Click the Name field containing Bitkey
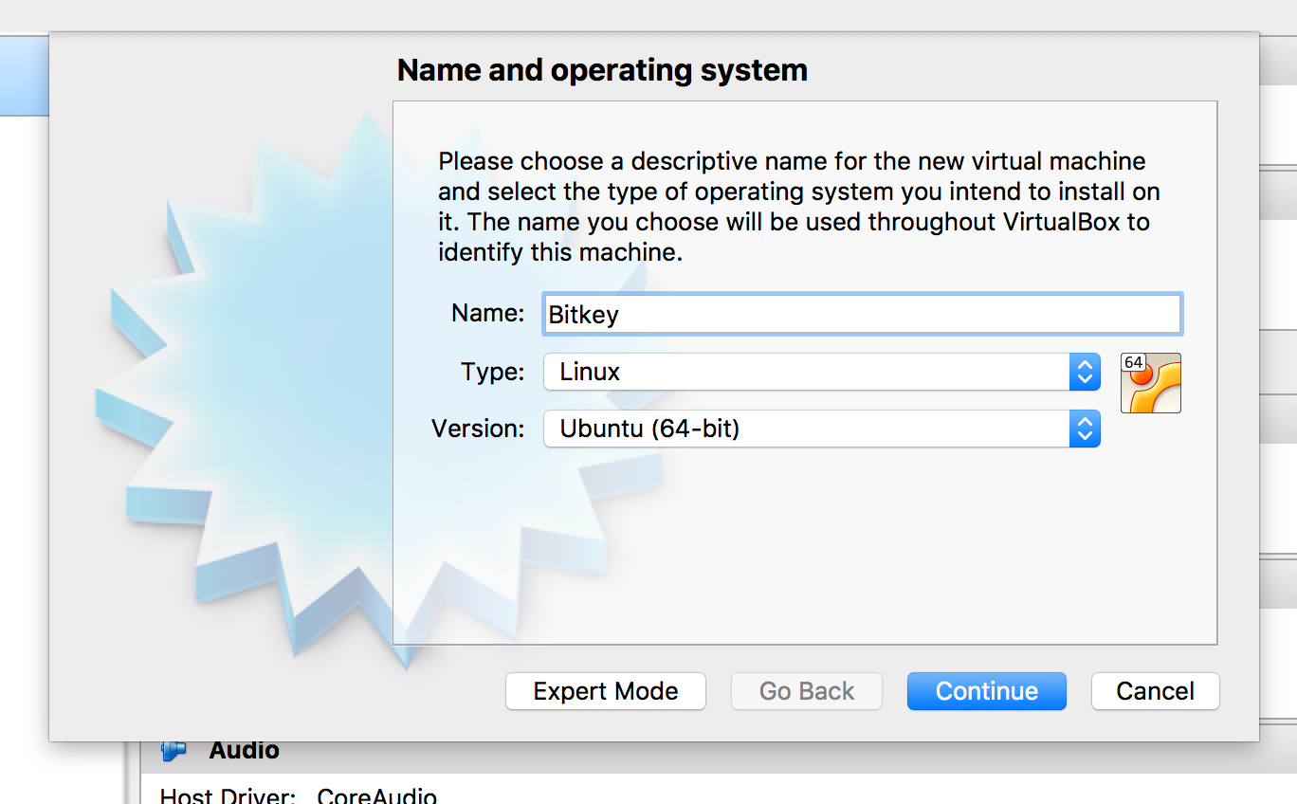This screenshot has height=804, width=1297. (x=863, y=314)
